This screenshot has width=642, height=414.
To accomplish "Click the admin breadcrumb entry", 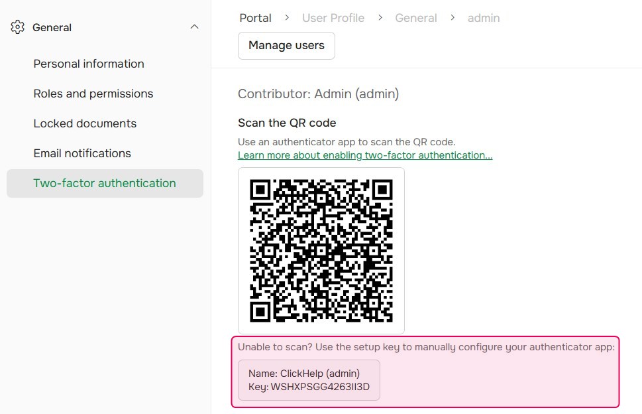I will pyautogui.click(x=484, y=17).
